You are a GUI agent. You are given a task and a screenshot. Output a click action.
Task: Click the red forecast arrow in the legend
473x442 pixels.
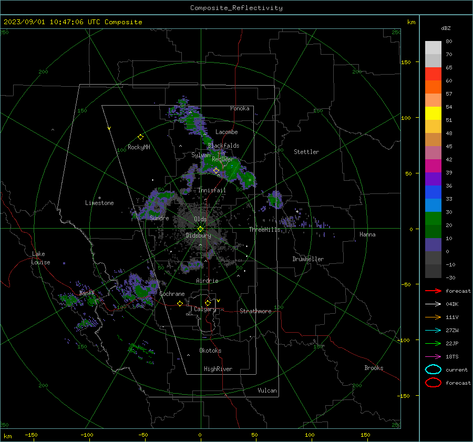point(433,291)
